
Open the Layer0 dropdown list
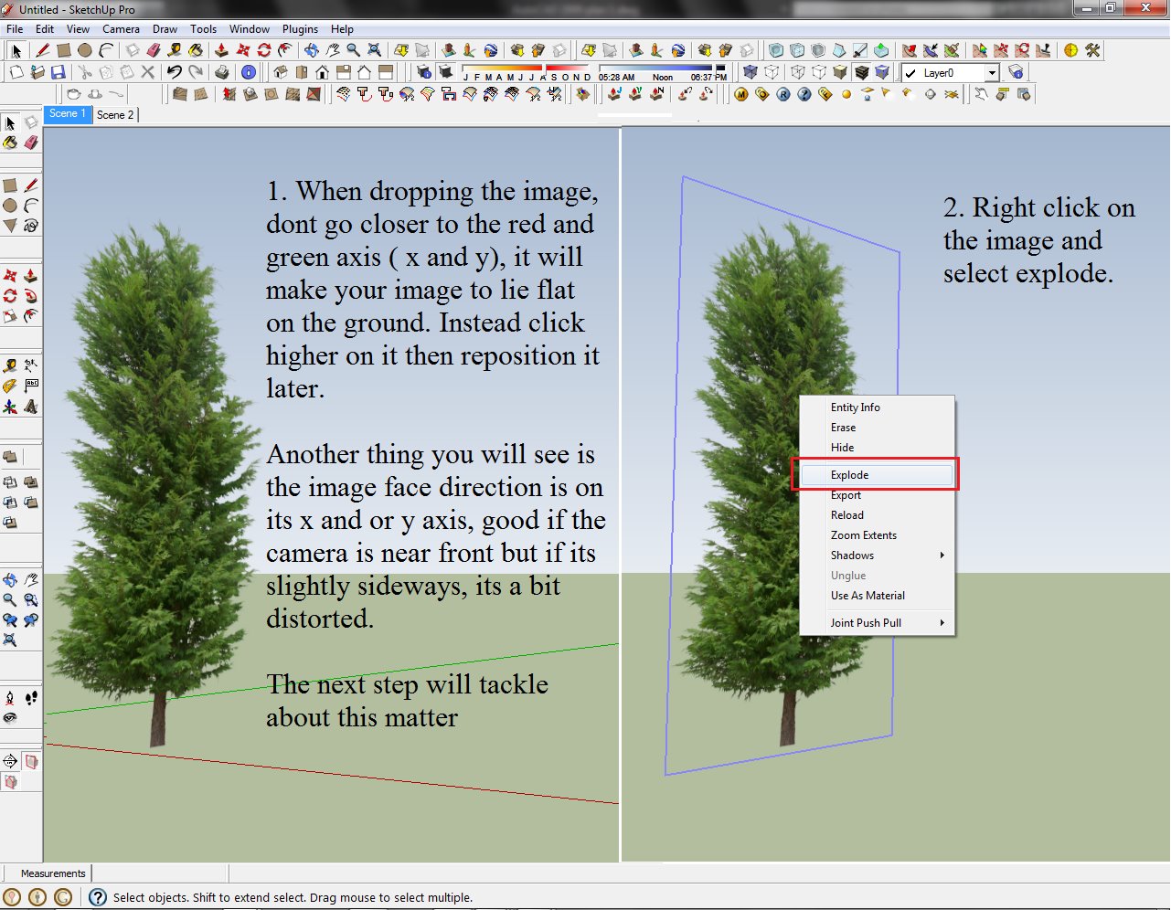pos(992,72)
